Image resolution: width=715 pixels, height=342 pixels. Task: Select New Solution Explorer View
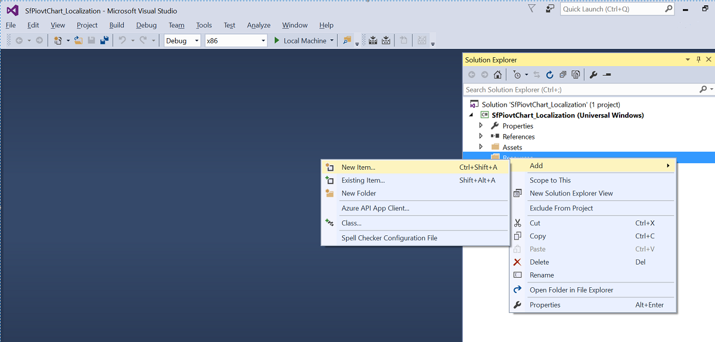[593, 194]
